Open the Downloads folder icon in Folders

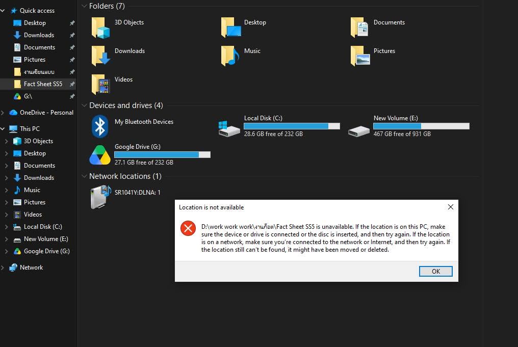pos(101,56)
